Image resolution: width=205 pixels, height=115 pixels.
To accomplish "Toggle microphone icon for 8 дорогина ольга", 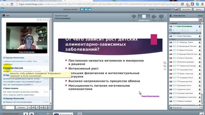I will [x=174, y=89].
